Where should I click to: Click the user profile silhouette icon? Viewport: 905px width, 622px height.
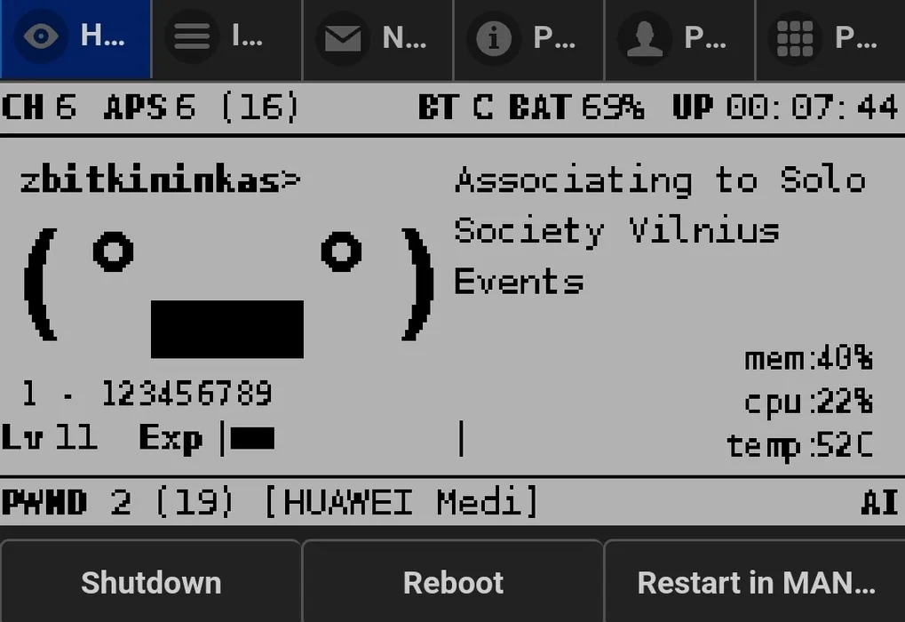645,37
